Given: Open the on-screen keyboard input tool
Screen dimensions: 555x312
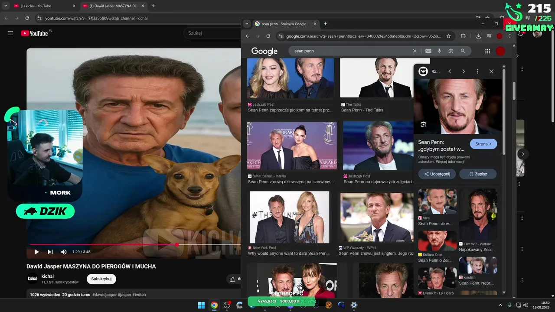Looking at the screenshot, I should tap(428, 51).
